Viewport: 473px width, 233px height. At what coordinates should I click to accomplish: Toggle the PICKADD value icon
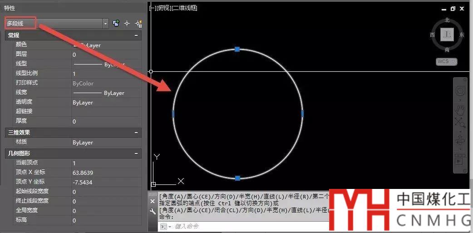click(116, 23)
